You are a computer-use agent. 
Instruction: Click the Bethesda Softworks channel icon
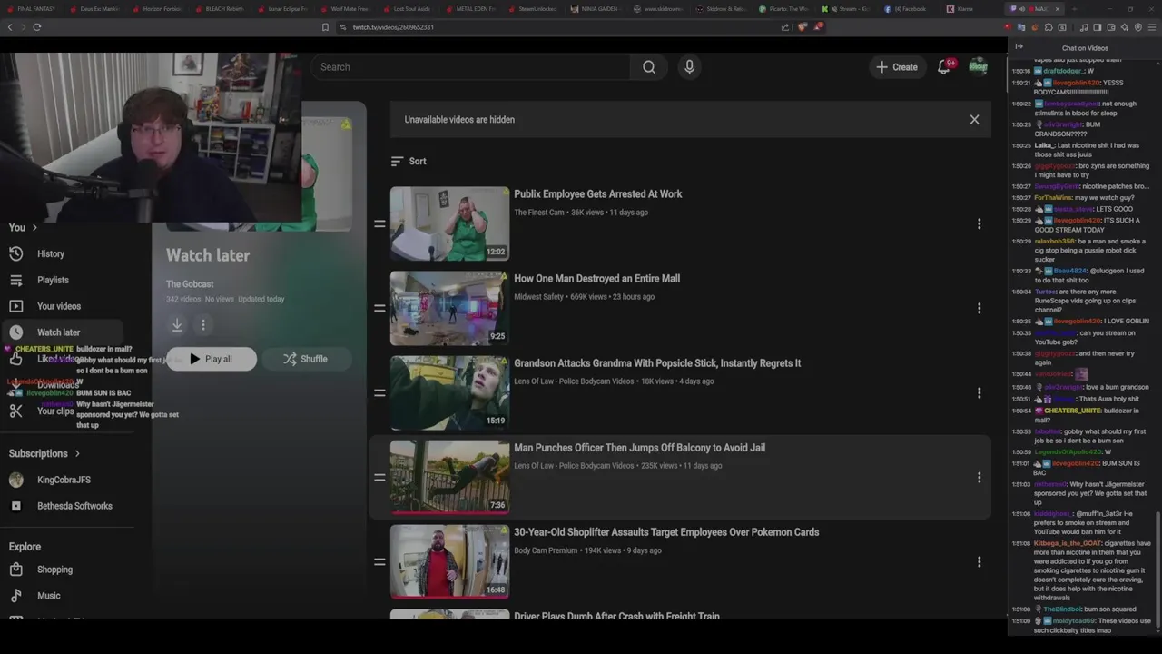pos(15,506)
